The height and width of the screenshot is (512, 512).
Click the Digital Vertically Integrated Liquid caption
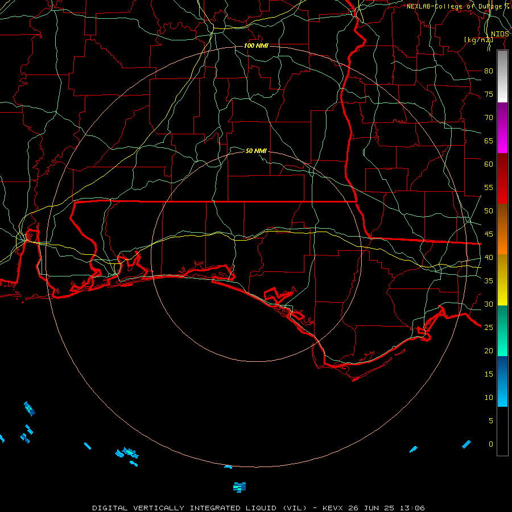[x=258, y=508]
